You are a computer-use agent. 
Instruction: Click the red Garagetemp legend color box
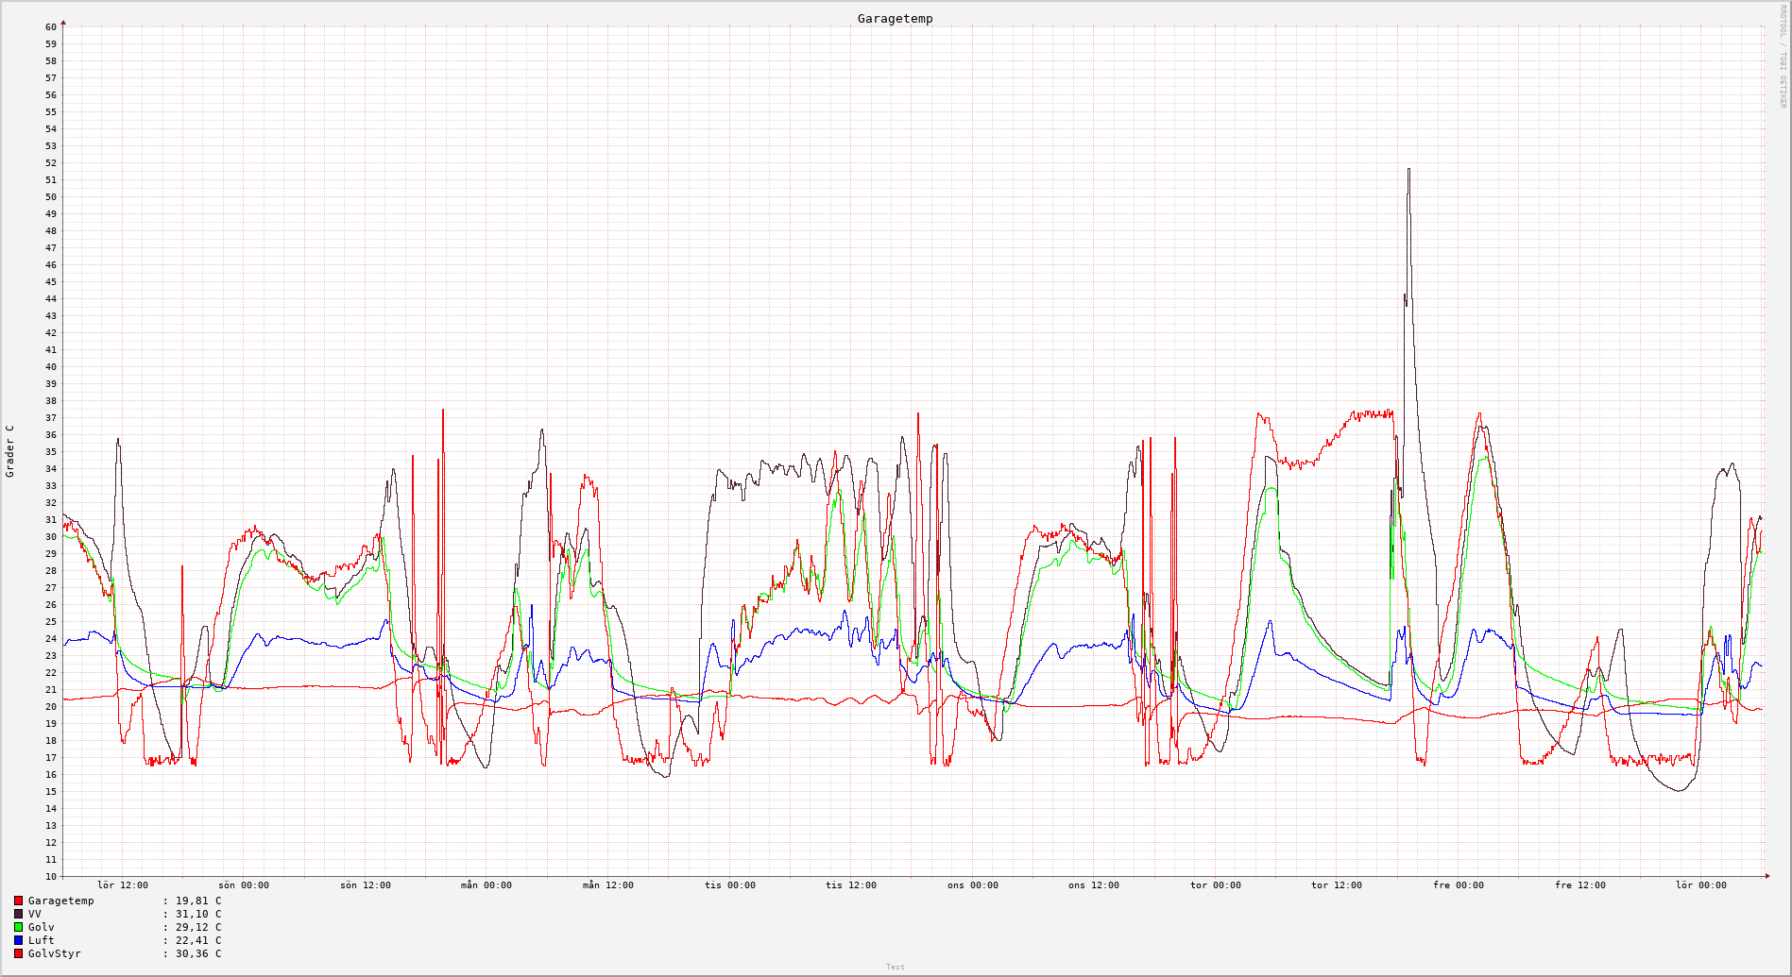(18, 901)
